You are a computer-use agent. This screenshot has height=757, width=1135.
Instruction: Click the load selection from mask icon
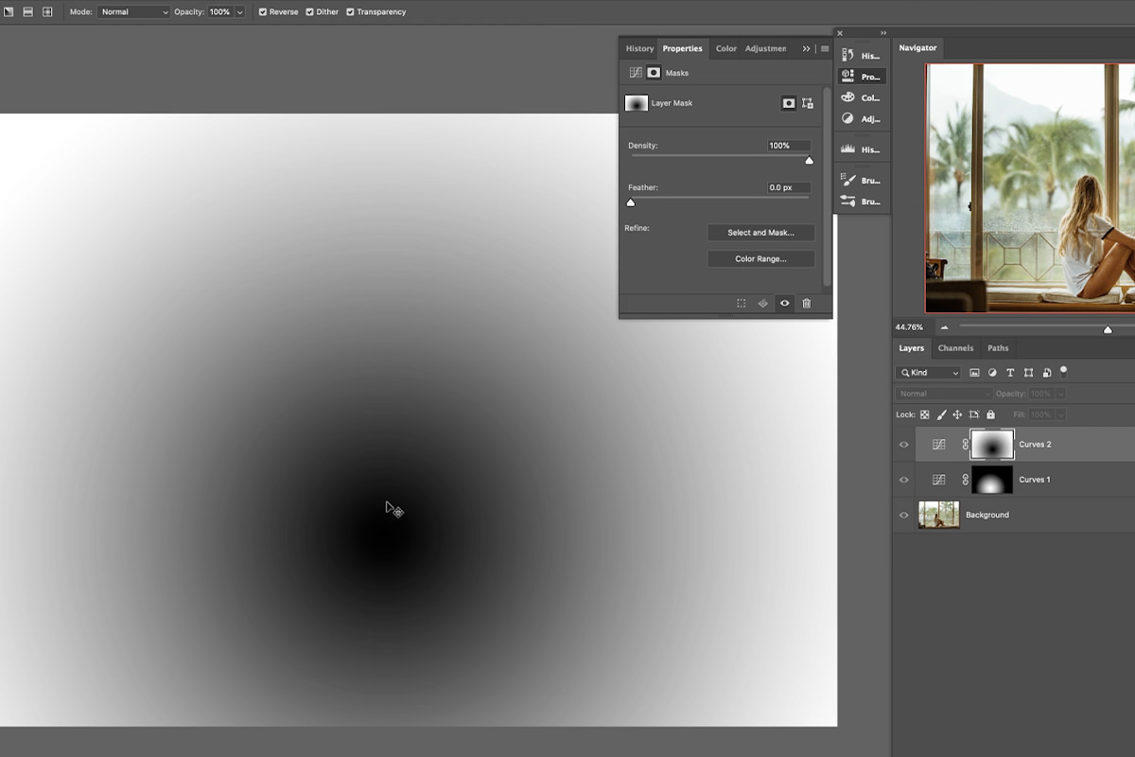[x=741, y=303]
